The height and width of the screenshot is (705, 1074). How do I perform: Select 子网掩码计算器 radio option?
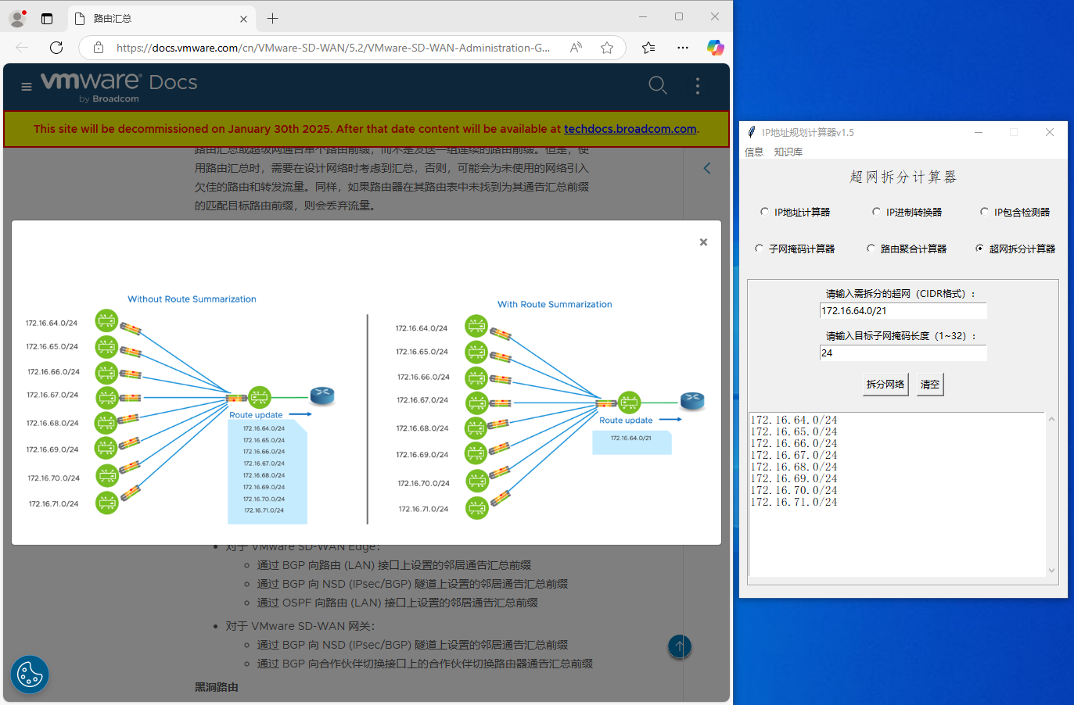point(795,249)
